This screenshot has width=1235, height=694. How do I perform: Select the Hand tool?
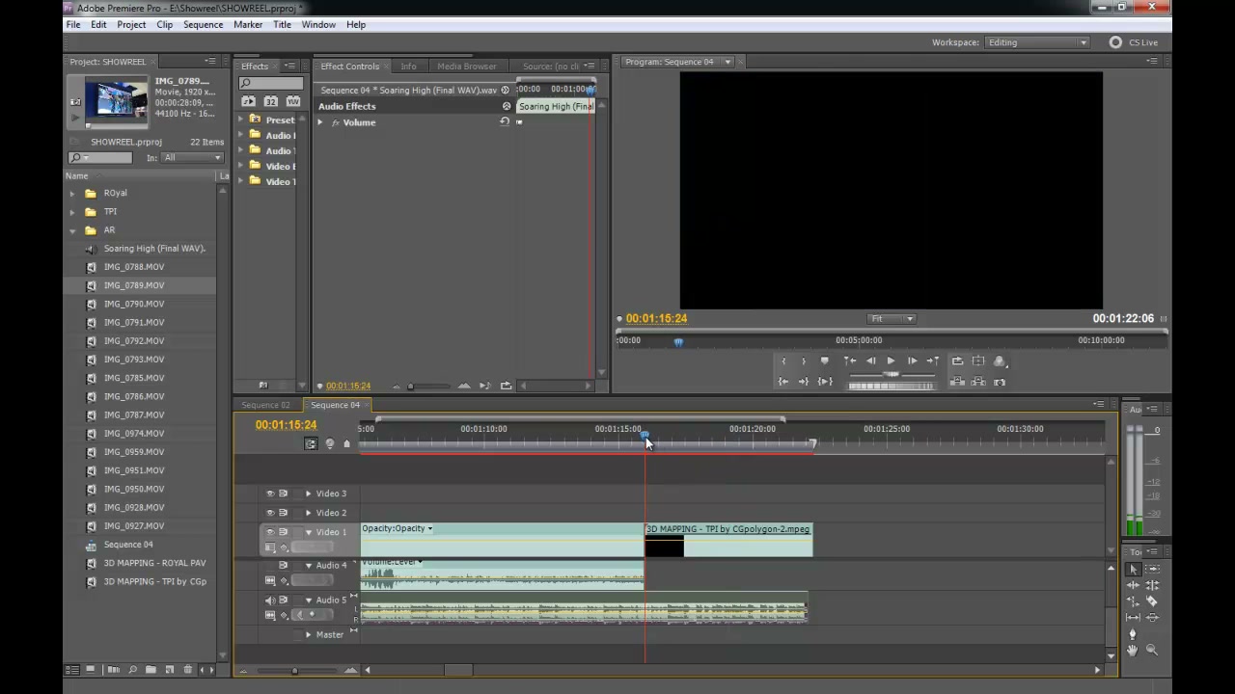(1133, 650)
